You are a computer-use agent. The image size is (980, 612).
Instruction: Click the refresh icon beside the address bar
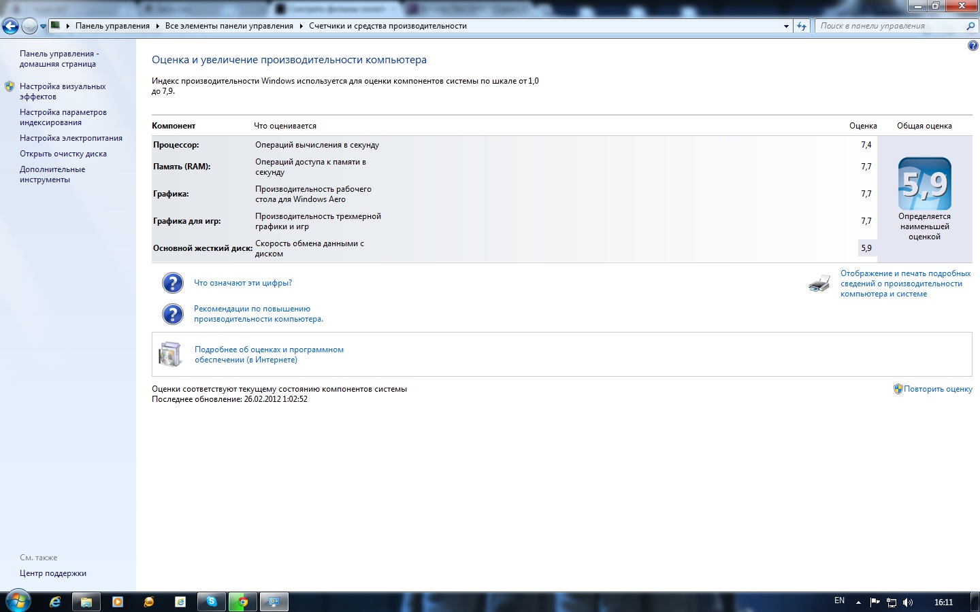802,27
